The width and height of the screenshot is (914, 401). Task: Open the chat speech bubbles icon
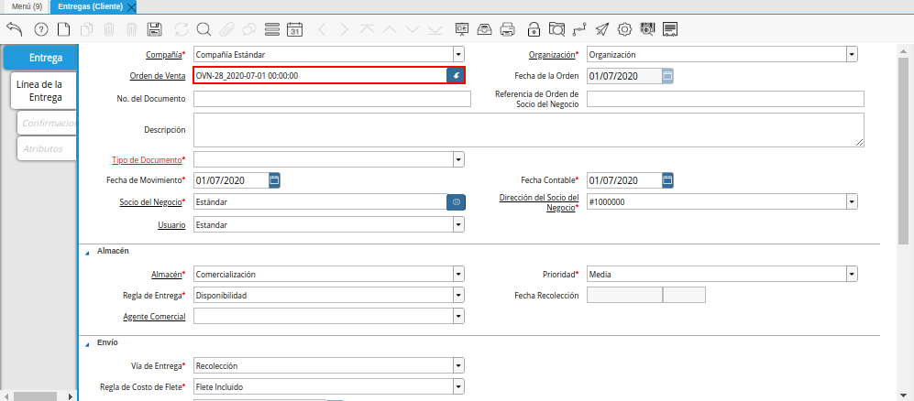tap(249, 29)
